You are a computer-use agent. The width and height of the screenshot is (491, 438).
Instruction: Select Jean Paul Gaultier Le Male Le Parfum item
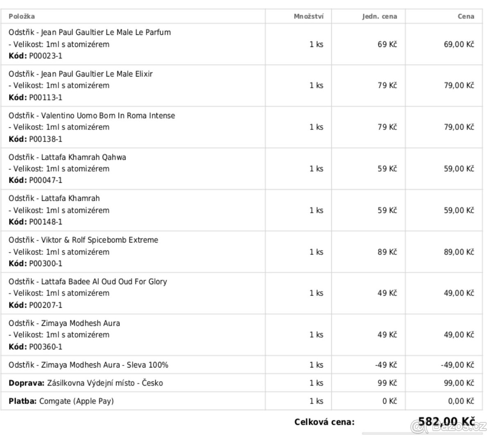pos(90,32)
